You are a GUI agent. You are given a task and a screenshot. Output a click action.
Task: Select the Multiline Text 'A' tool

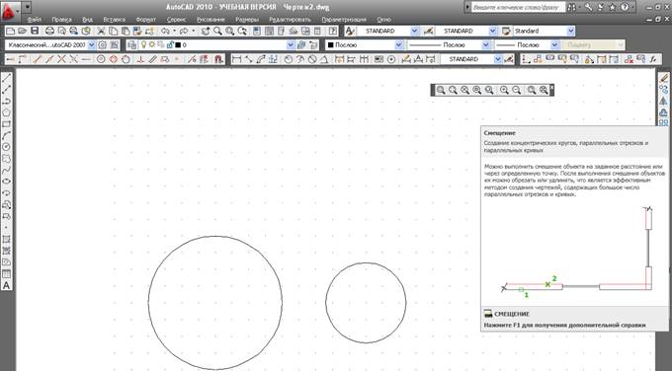(x=7, y=285)
